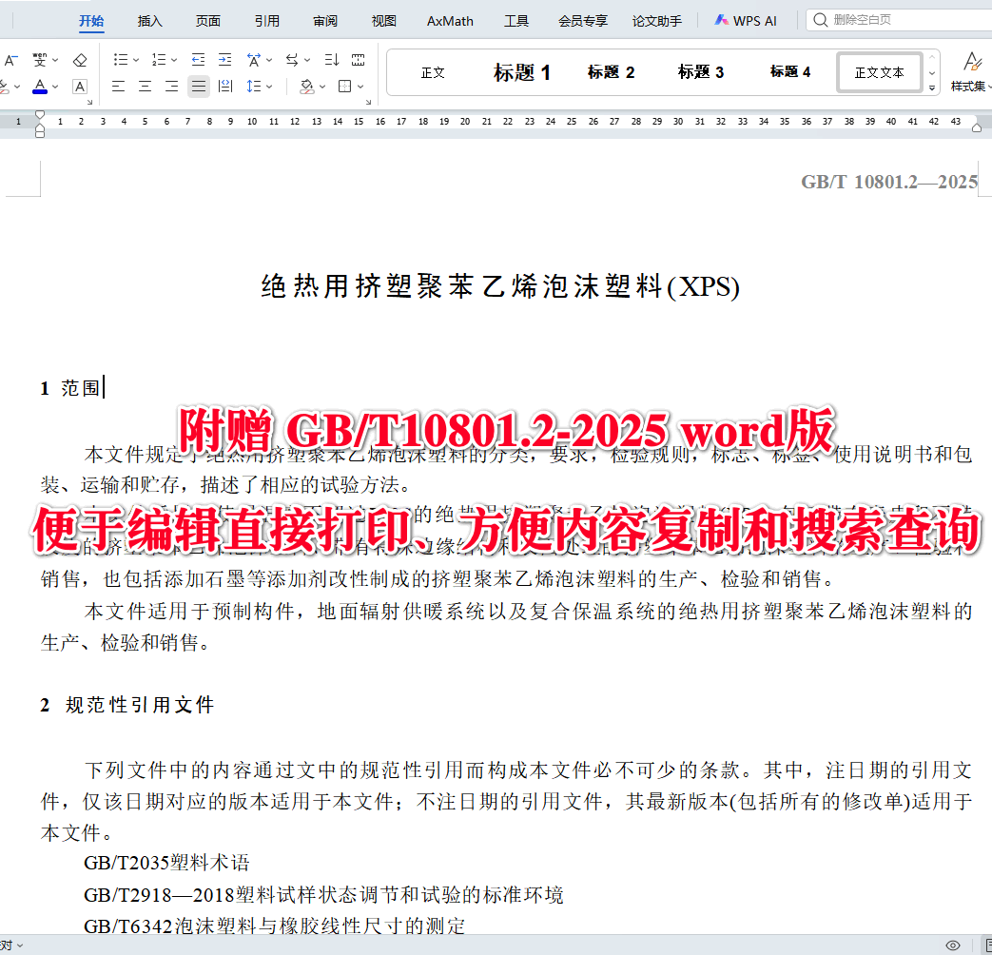Open the phonetic guide dropdown arrow

coord(55,60)
